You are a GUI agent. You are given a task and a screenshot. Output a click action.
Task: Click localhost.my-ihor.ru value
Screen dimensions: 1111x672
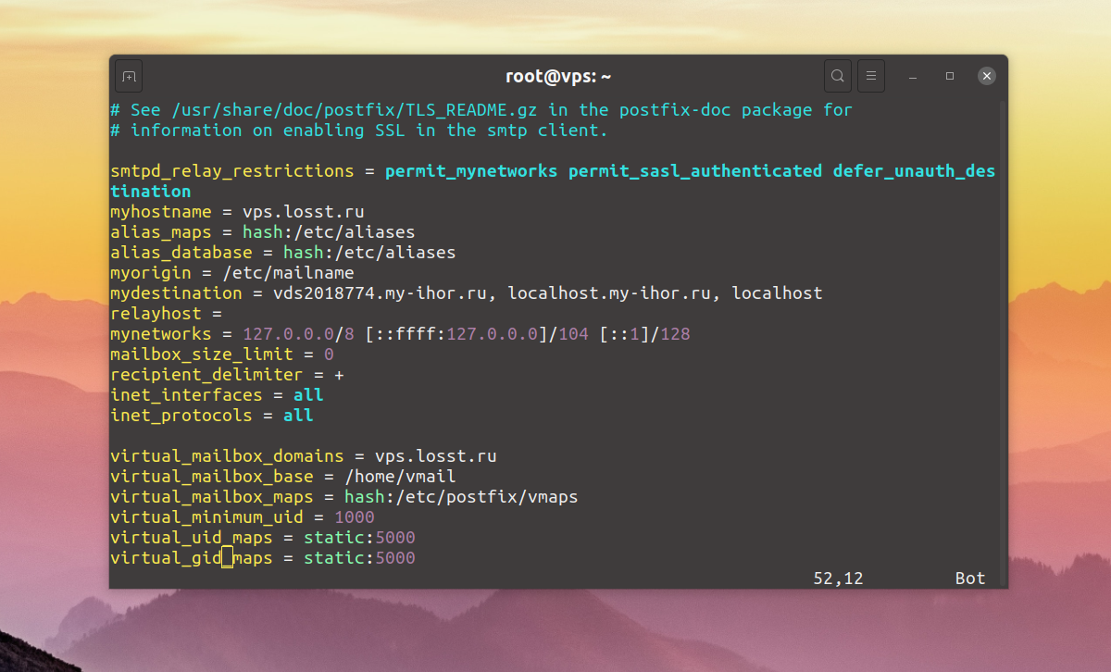point(609,293)
